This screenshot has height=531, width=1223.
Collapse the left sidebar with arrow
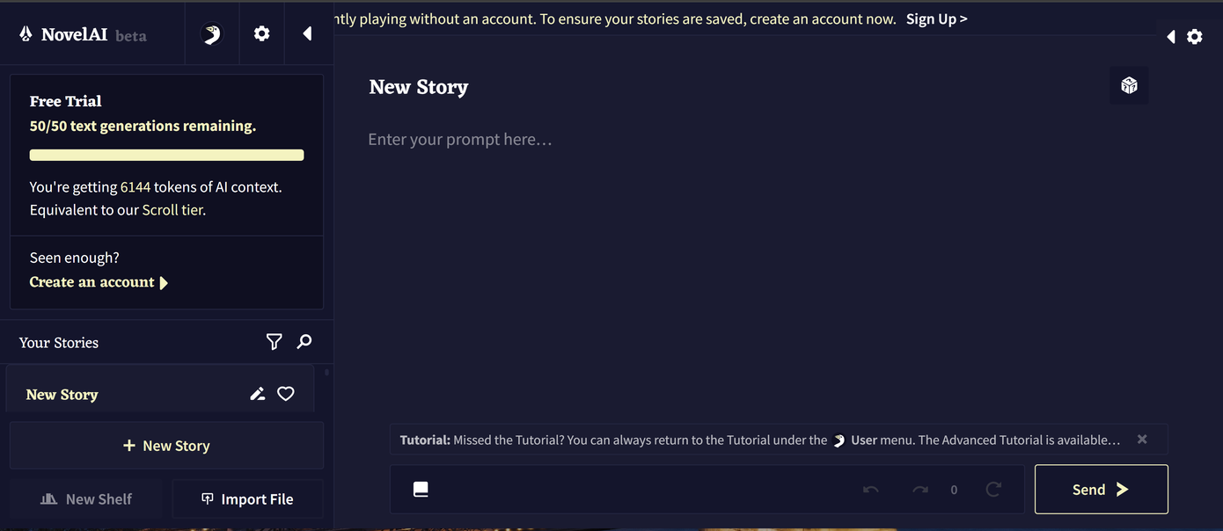(307, 33)
